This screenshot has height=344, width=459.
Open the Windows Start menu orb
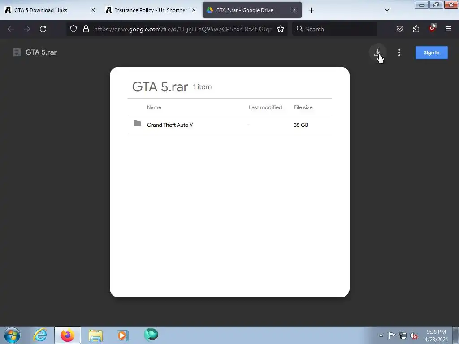point(12,335)
